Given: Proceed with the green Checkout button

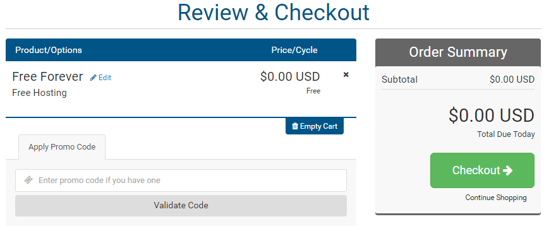Looking at the screenshot, I should coord(482,170).
